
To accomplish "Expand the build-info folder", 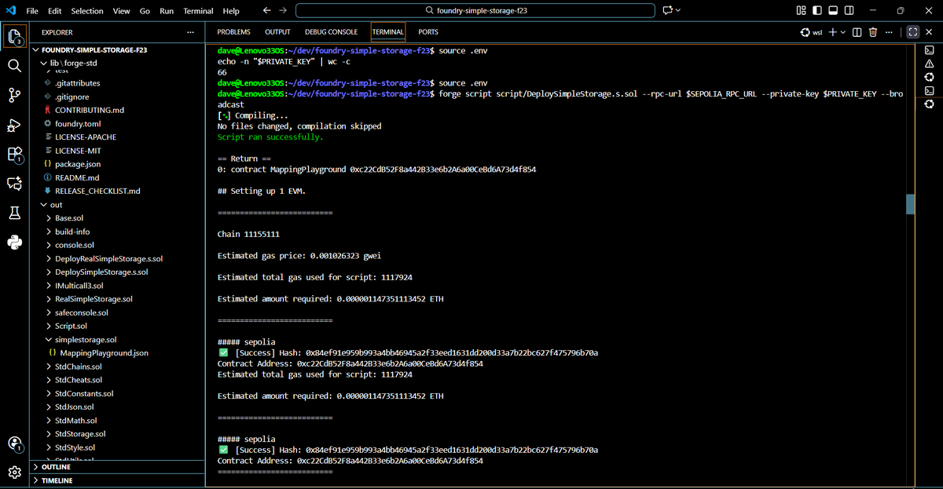I will [x=118, y=232].
